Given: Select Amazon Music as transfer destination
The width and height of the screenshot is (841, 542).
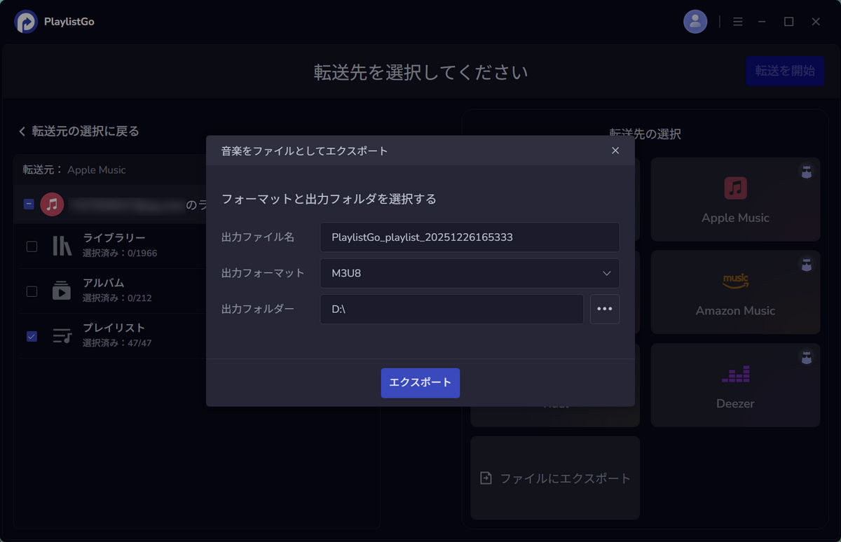Looking at the screenshot, I should pyautogui.click(x=735, y=292).
